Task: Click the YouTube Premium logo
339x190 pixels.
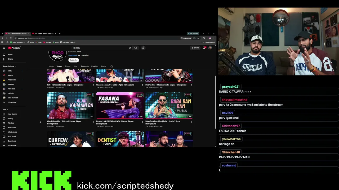Action: coord(14,48)
